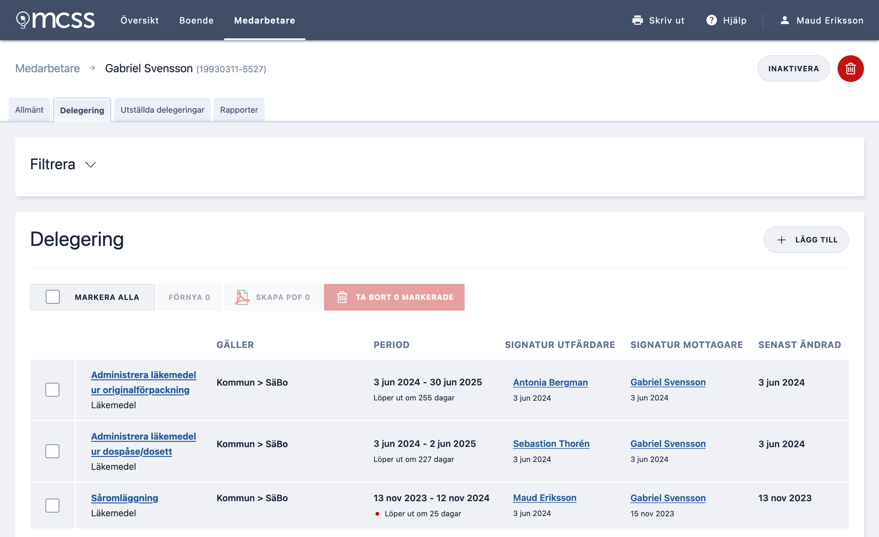Open the Såromläggning delegation link
The height and width of the screenshot is (537, 879).
(x=125, y=498)
